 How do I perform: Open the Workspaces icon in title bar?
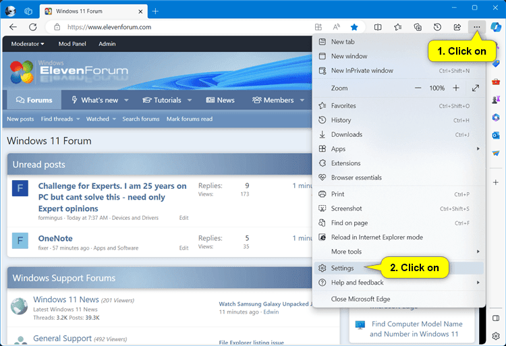tap(28, 11)
